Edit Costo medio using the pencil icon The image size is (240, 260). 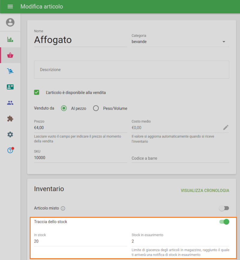pos(226,127)
